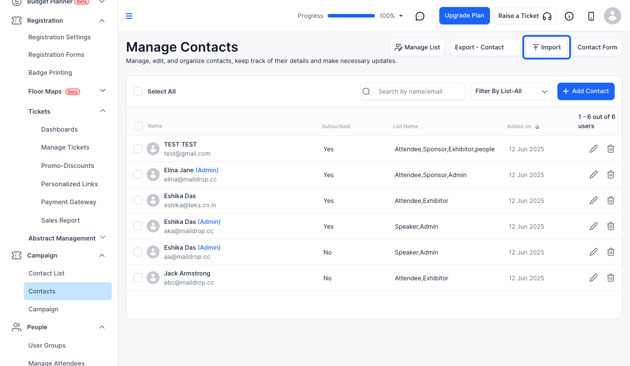Open Sales Report in sidebar
The height and width of the screenshot is (366, 630).
point(60,220)
